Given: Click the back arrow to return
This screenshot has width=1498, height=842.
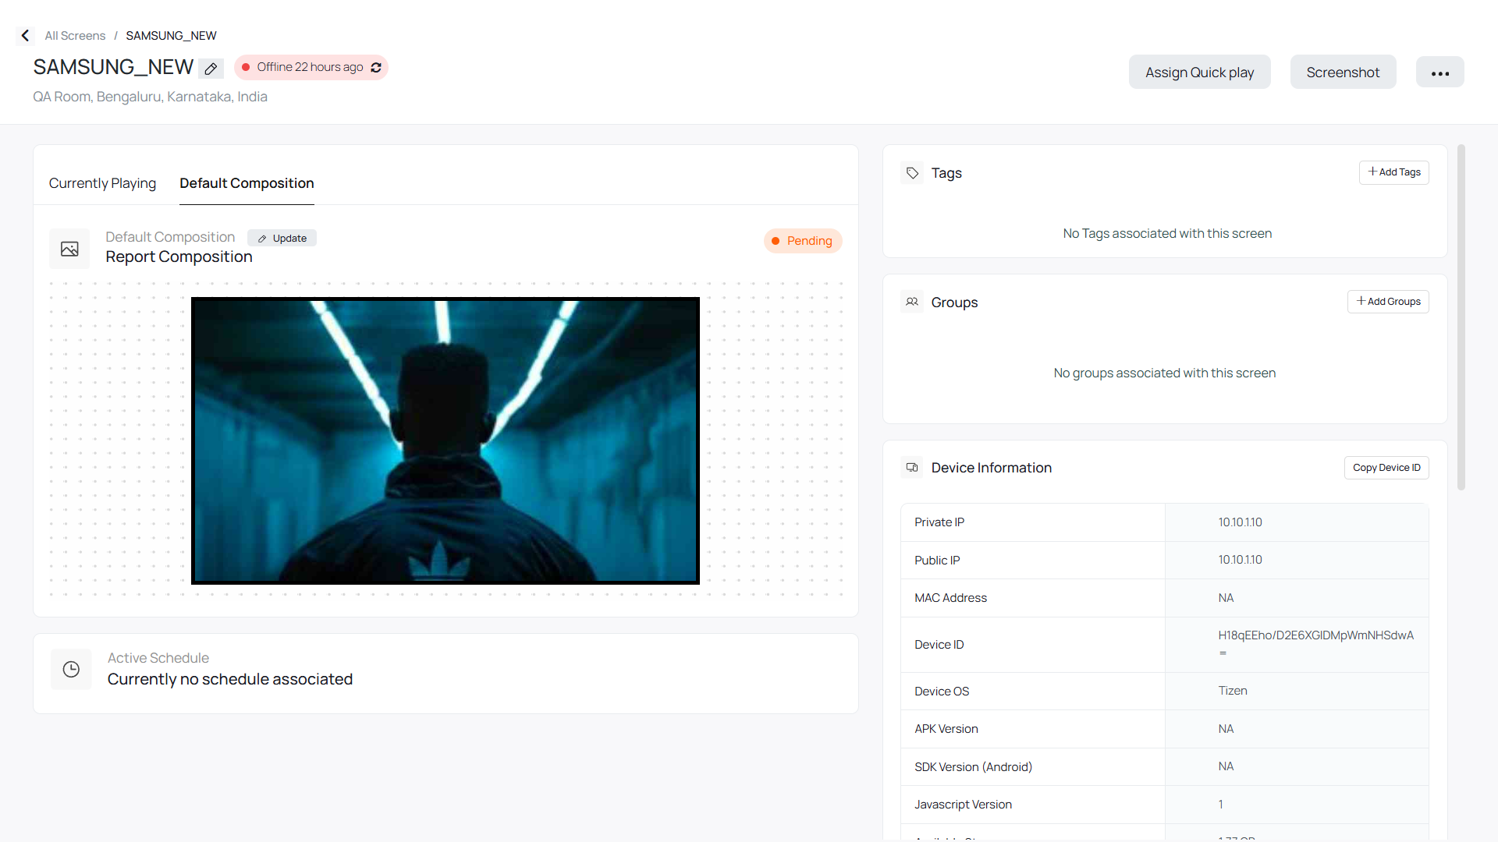Looking at the screenshot, I should coord(25,35).
